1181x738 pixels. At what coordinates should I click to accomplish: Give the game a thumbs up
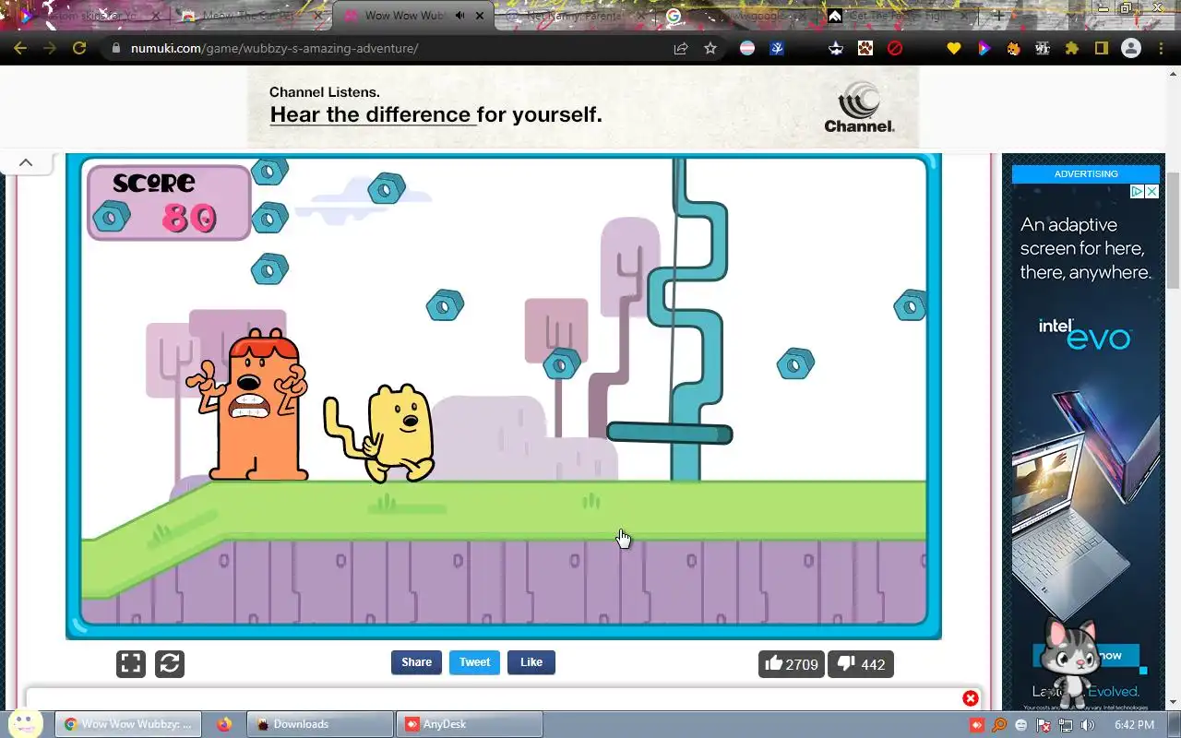792,664
